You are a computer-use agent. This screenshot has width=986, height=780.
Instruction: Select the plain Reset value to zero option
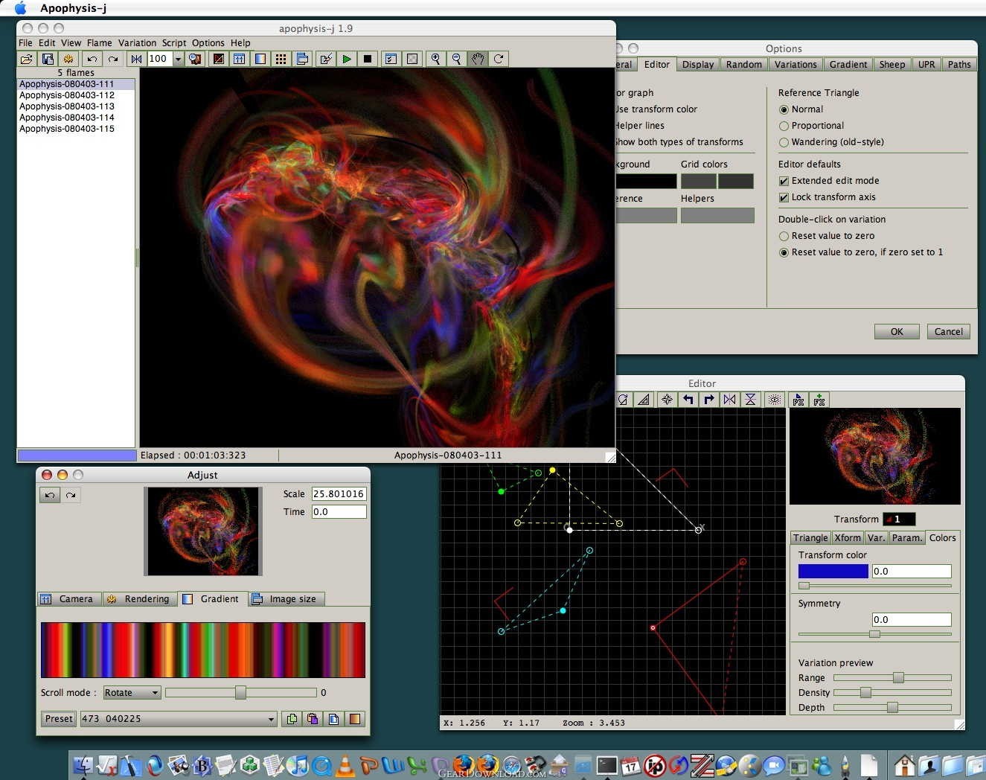click(784, 236)
